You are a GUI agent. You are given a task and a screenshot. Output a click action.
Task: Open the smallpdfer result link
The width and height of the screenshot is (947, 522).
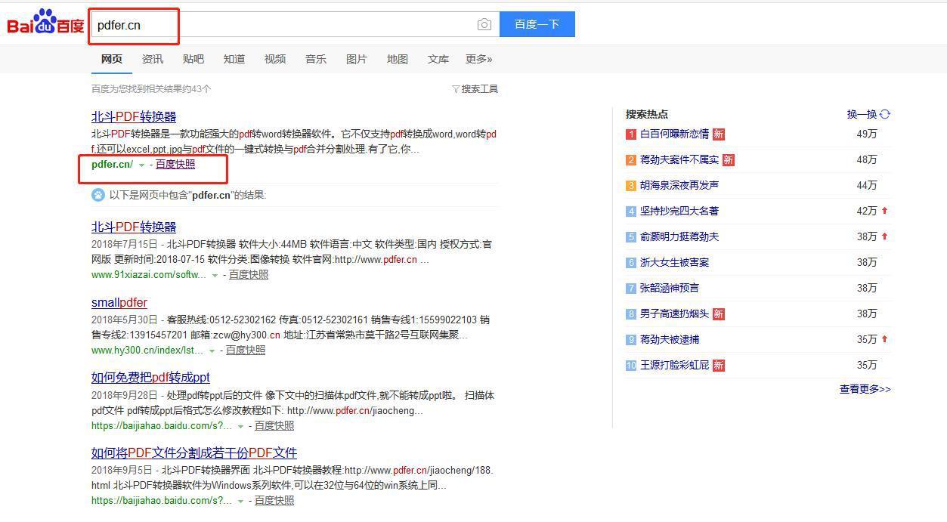coord(119,302)
